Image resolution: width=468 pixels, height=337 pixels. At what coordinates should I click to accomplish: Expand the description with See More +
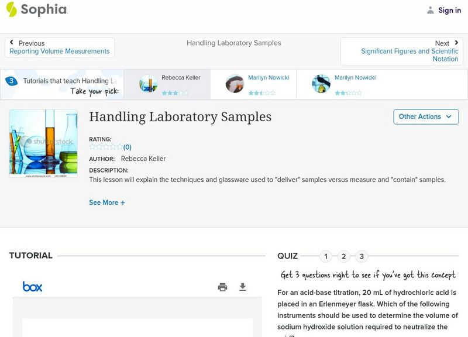pyautogui.click(x=107, y=202)
